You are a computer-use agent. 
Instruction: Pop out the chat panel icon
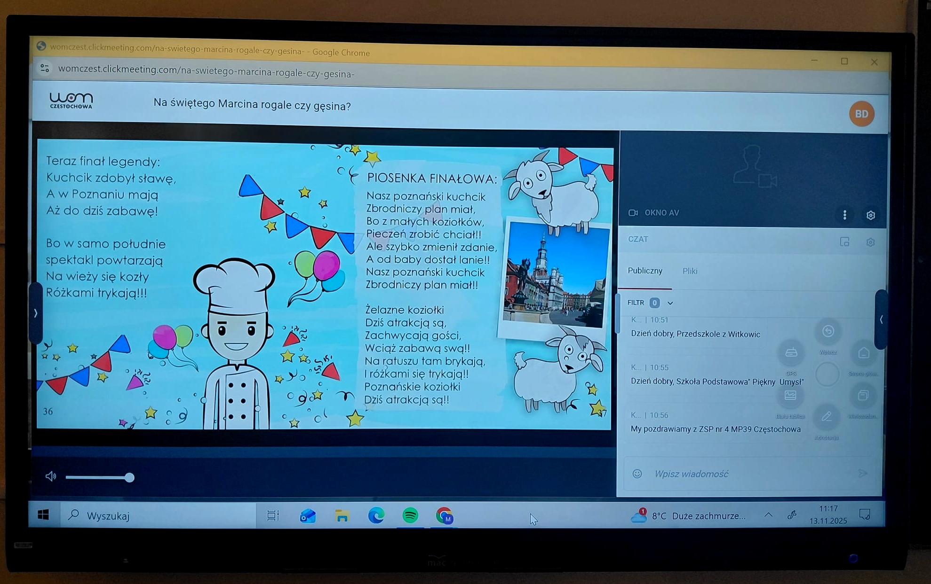coord(845,241)
